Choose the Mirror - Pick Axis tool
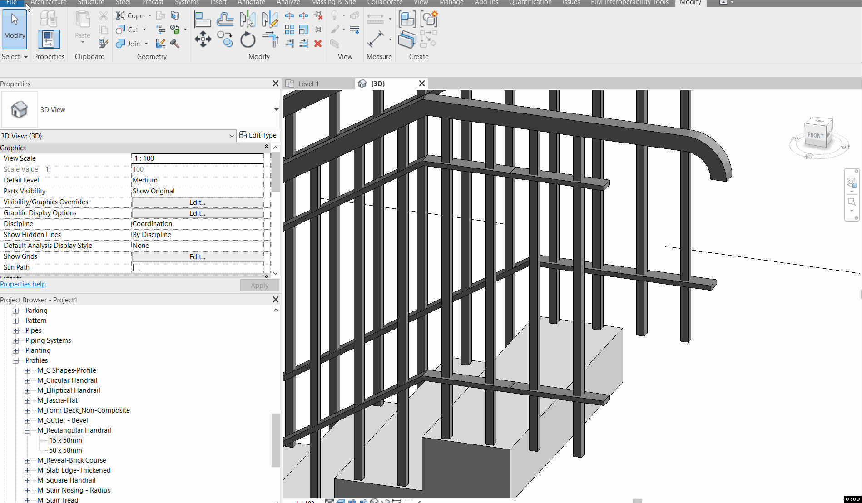862x503 pixels. 248,20
